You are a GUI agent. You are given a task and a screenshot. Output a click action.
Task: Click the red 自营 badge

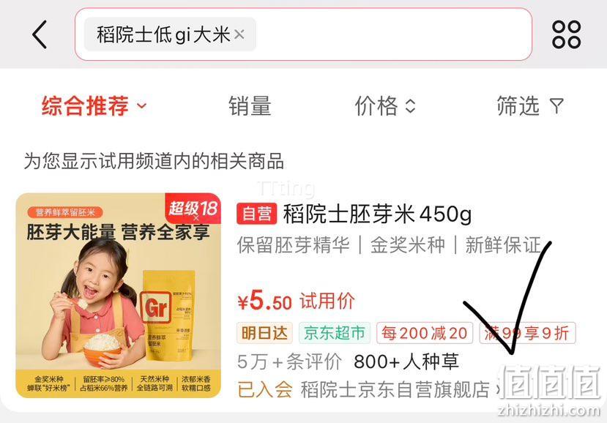(257, 214)
